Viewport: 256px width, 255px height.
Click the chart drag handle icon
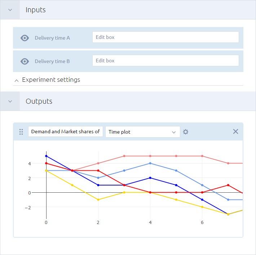(x=21, y=132)
